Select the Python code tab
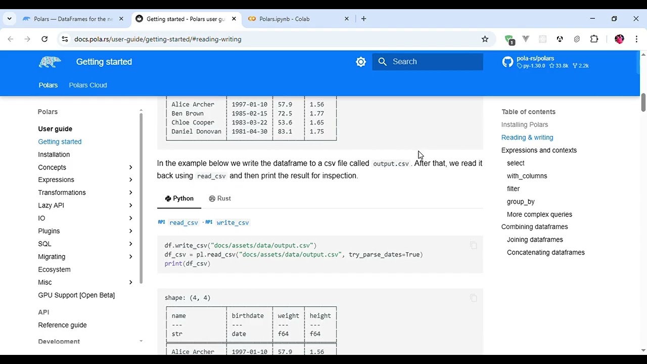647x364 pixels. (179, 198)
